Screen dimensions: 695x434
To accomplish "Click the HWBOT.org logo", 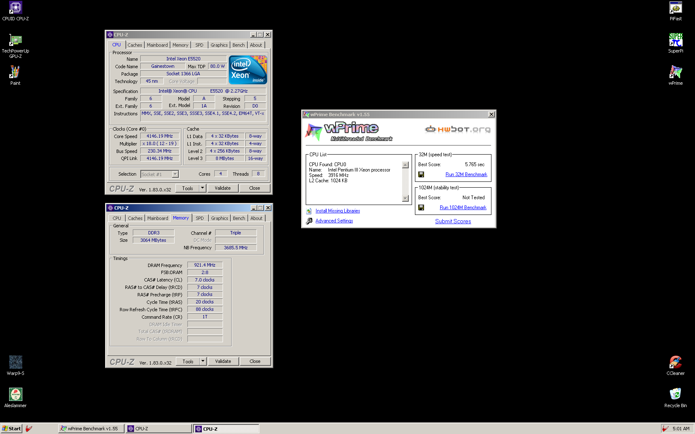I will pyautogui.click(x=458, y=129).
